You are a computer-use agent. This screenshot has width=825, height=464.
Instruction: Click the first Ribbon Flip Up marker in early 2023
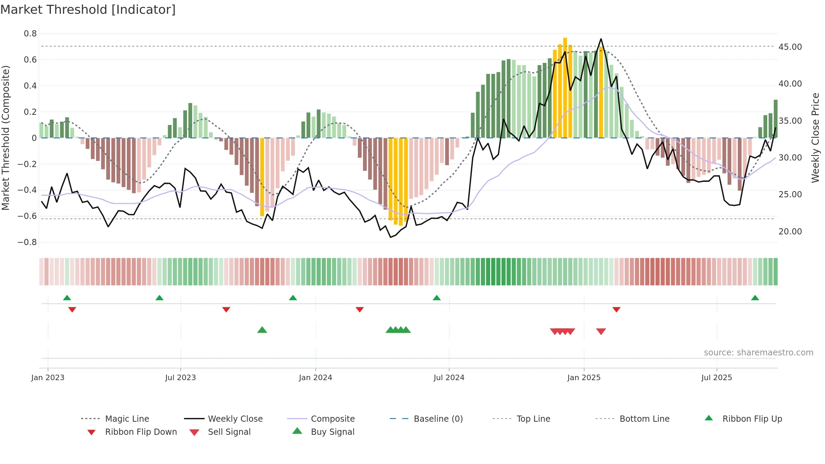point(67,298)
